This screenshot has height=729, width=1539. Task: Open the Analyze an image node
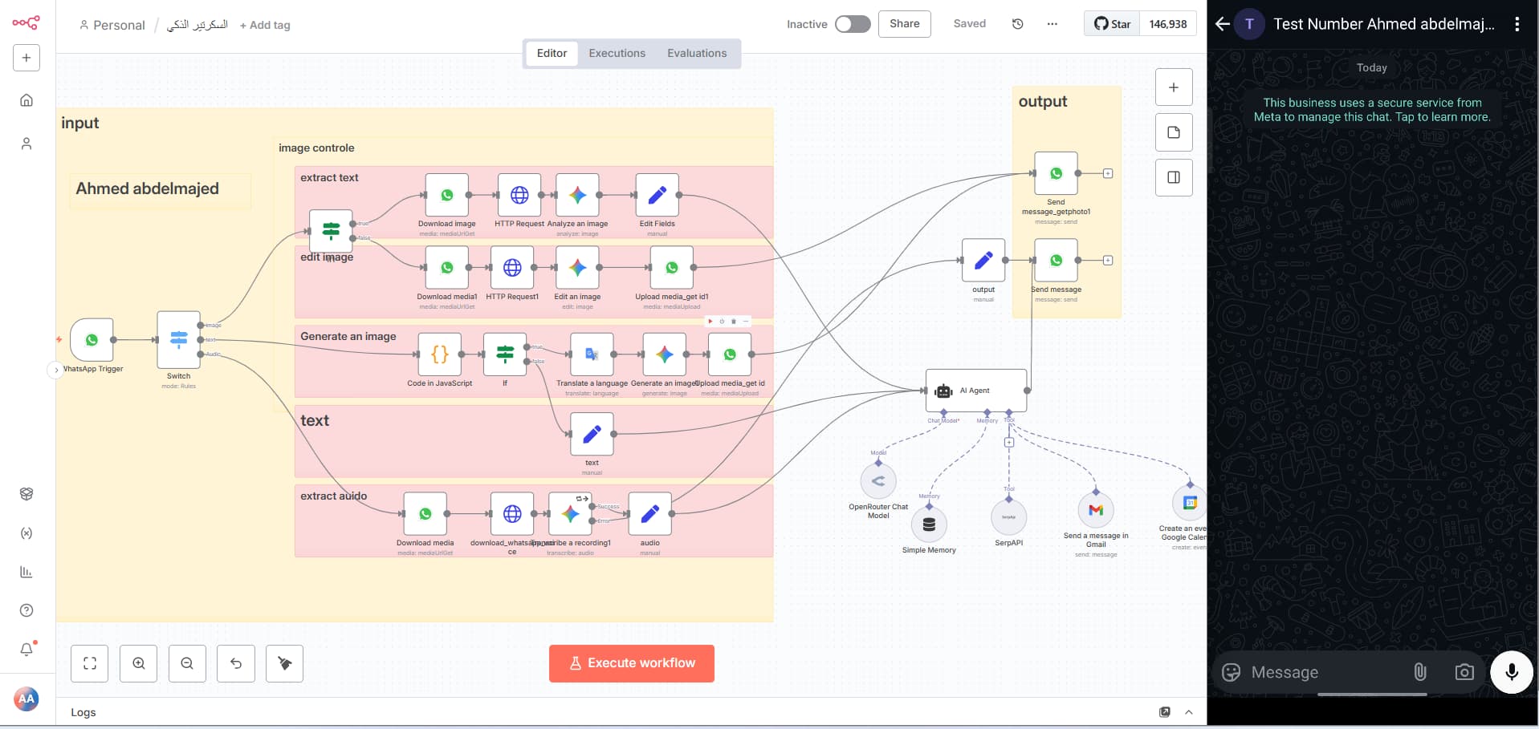click(x=577, y=195)
